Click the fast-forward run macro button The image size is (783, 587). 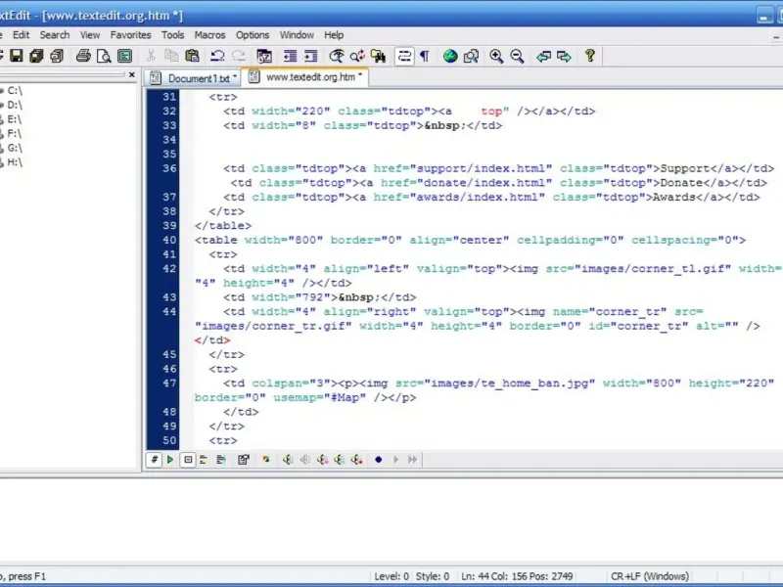412,460
